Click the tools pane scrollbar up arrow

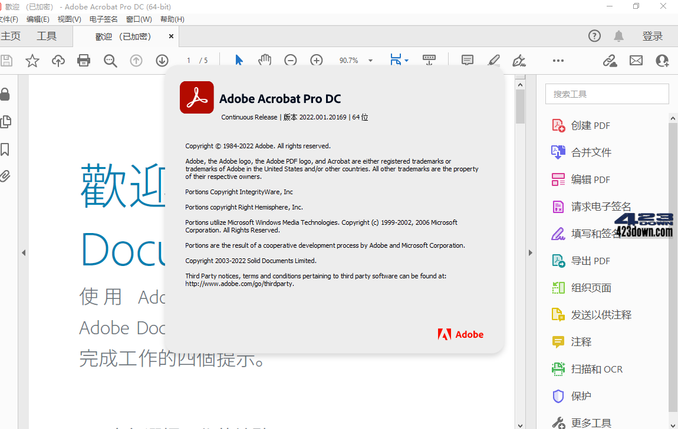(x=673, y=118)
